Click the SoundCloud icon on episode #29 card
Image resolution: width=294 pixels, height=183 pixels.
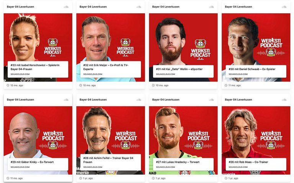coord(66,100)
